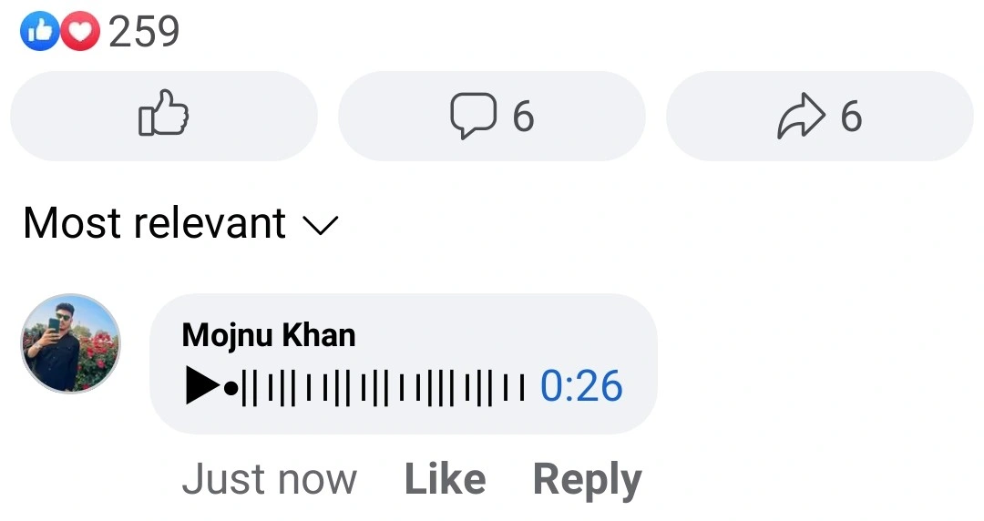
Task: Click the Mojnu Khan name link
Action: (x=269, y=334)
